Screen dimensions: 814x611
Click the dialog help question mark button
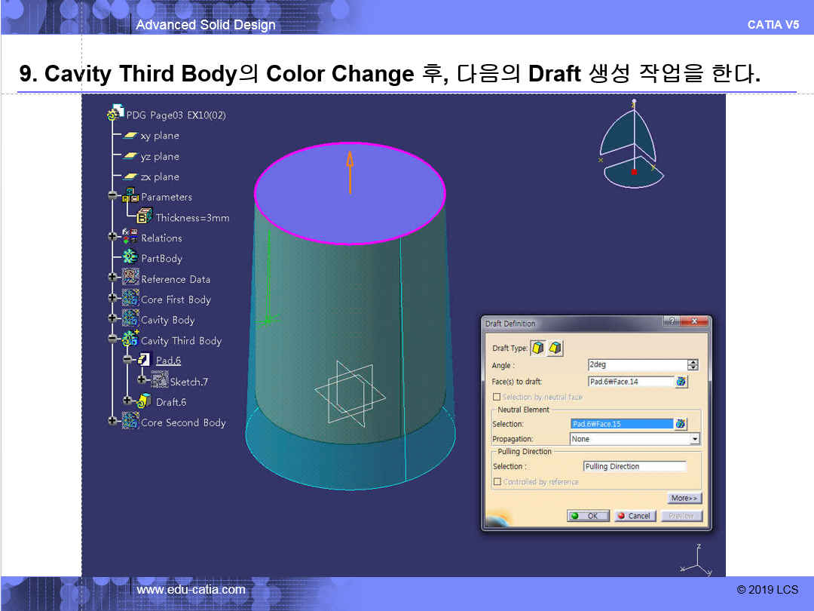pos(672,322)
